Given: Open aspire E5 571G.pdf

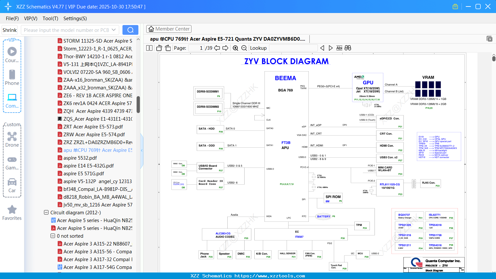Looking at the screenshot, I should click(x=81, y=174).
